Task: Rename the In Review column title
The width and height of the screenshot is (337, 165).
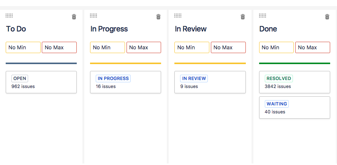Action: point(191,29)
